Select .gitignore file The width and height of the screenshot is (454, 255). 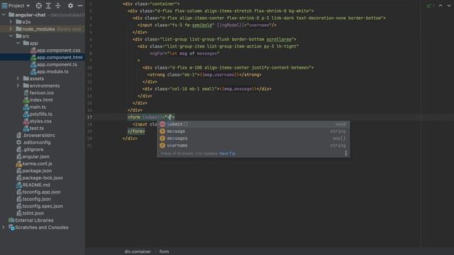[30, 149]
